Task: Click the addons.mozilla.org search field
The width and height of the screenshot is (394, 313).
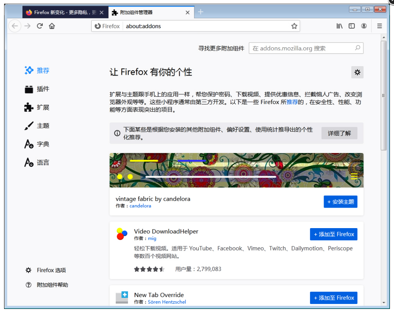Action: 306,48
